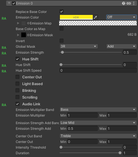Click the RA marker beside Emission Color
Screen dimensions: 138x157
pos(4,19)
